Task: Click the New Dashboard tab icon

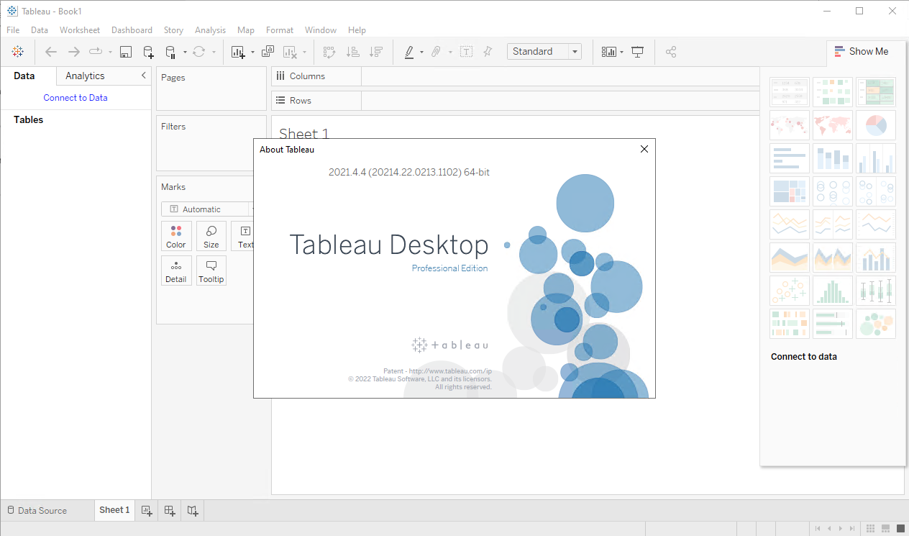Action: [170, 511]
